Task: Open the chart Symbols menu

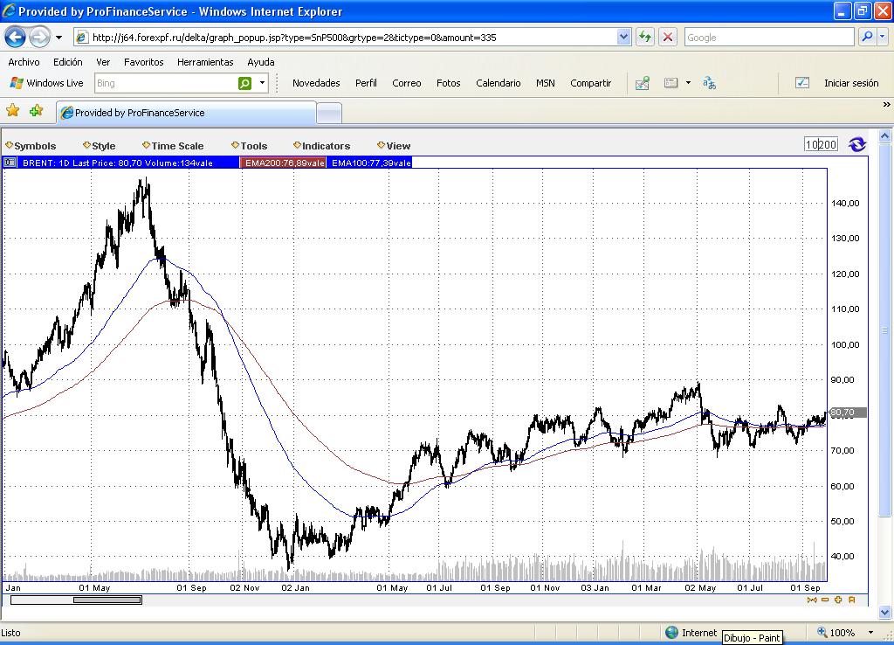Action: coord(31,146)
